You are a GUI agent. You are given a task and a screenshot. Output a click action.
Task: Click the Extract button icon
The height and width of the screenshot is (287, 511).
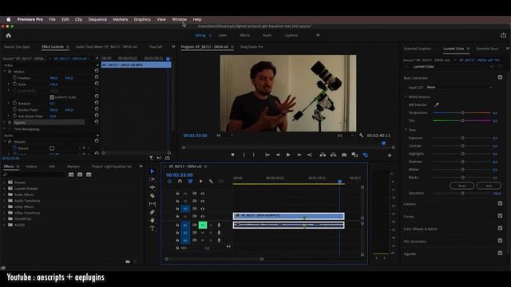334,155
